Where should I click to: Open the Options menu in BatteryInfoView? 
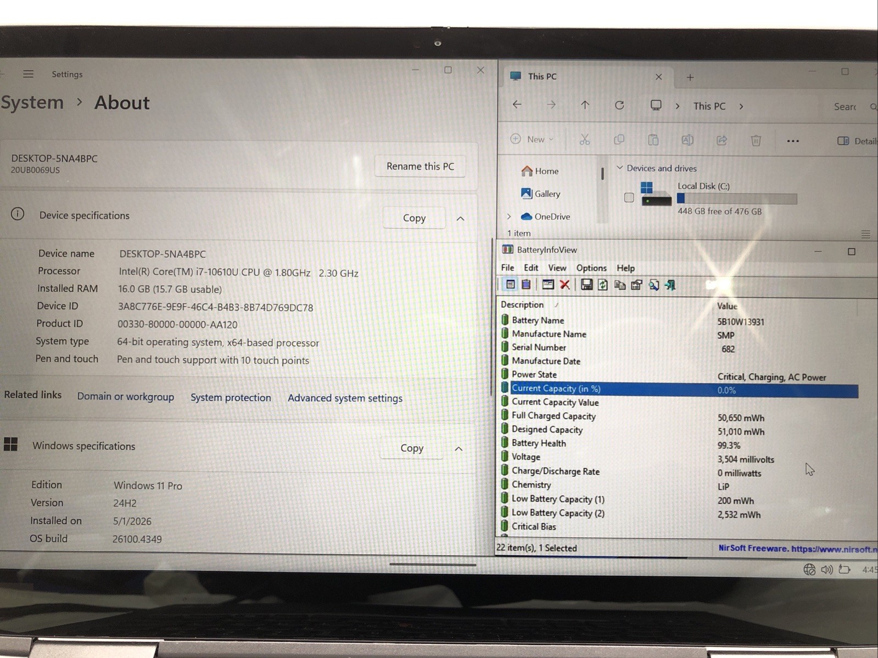[x=591, y=268]
